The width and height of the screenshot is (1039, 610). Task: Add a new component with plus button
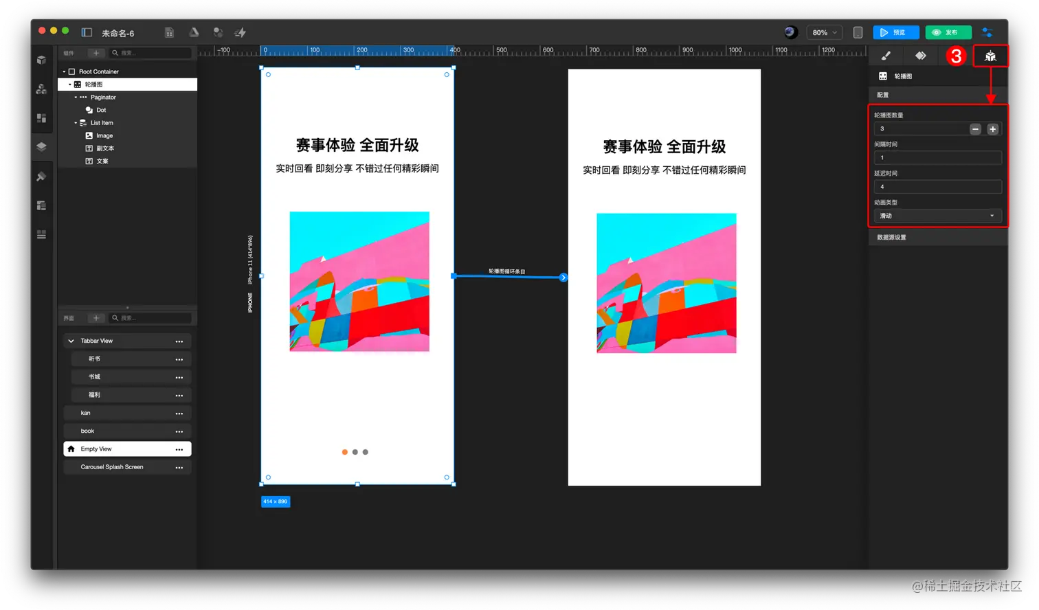click(x=96, y=53)
